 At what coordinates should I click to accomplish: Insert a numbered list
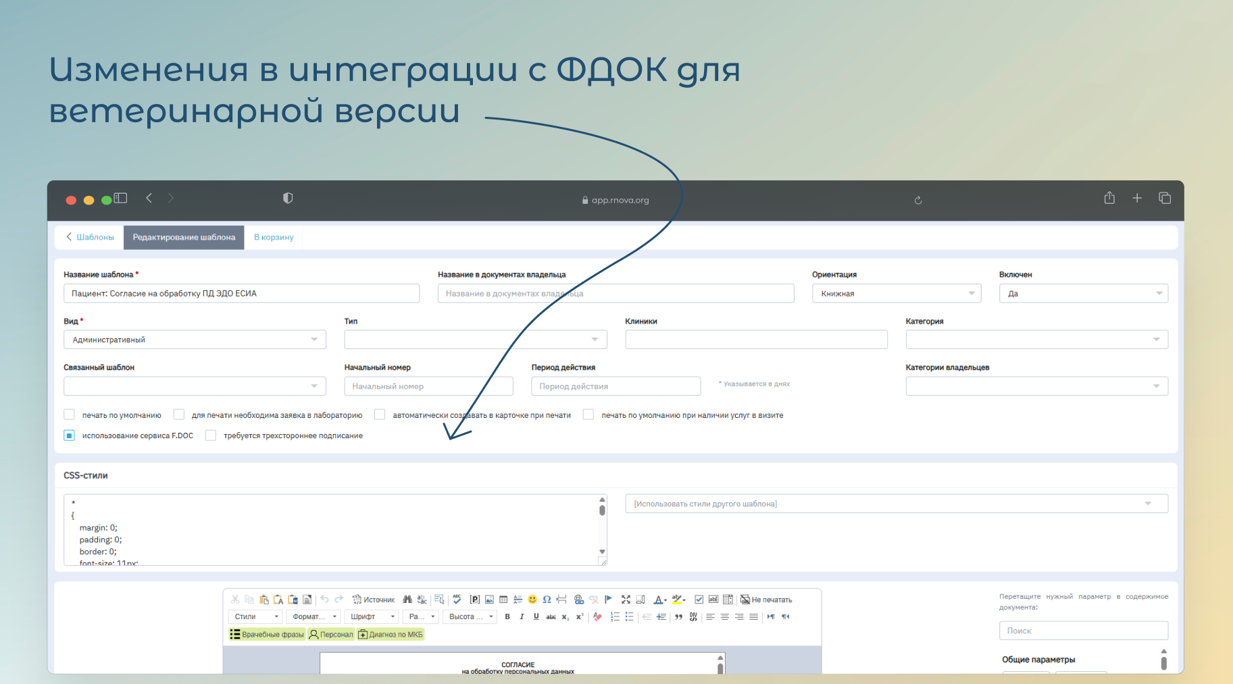coord(615,616)
